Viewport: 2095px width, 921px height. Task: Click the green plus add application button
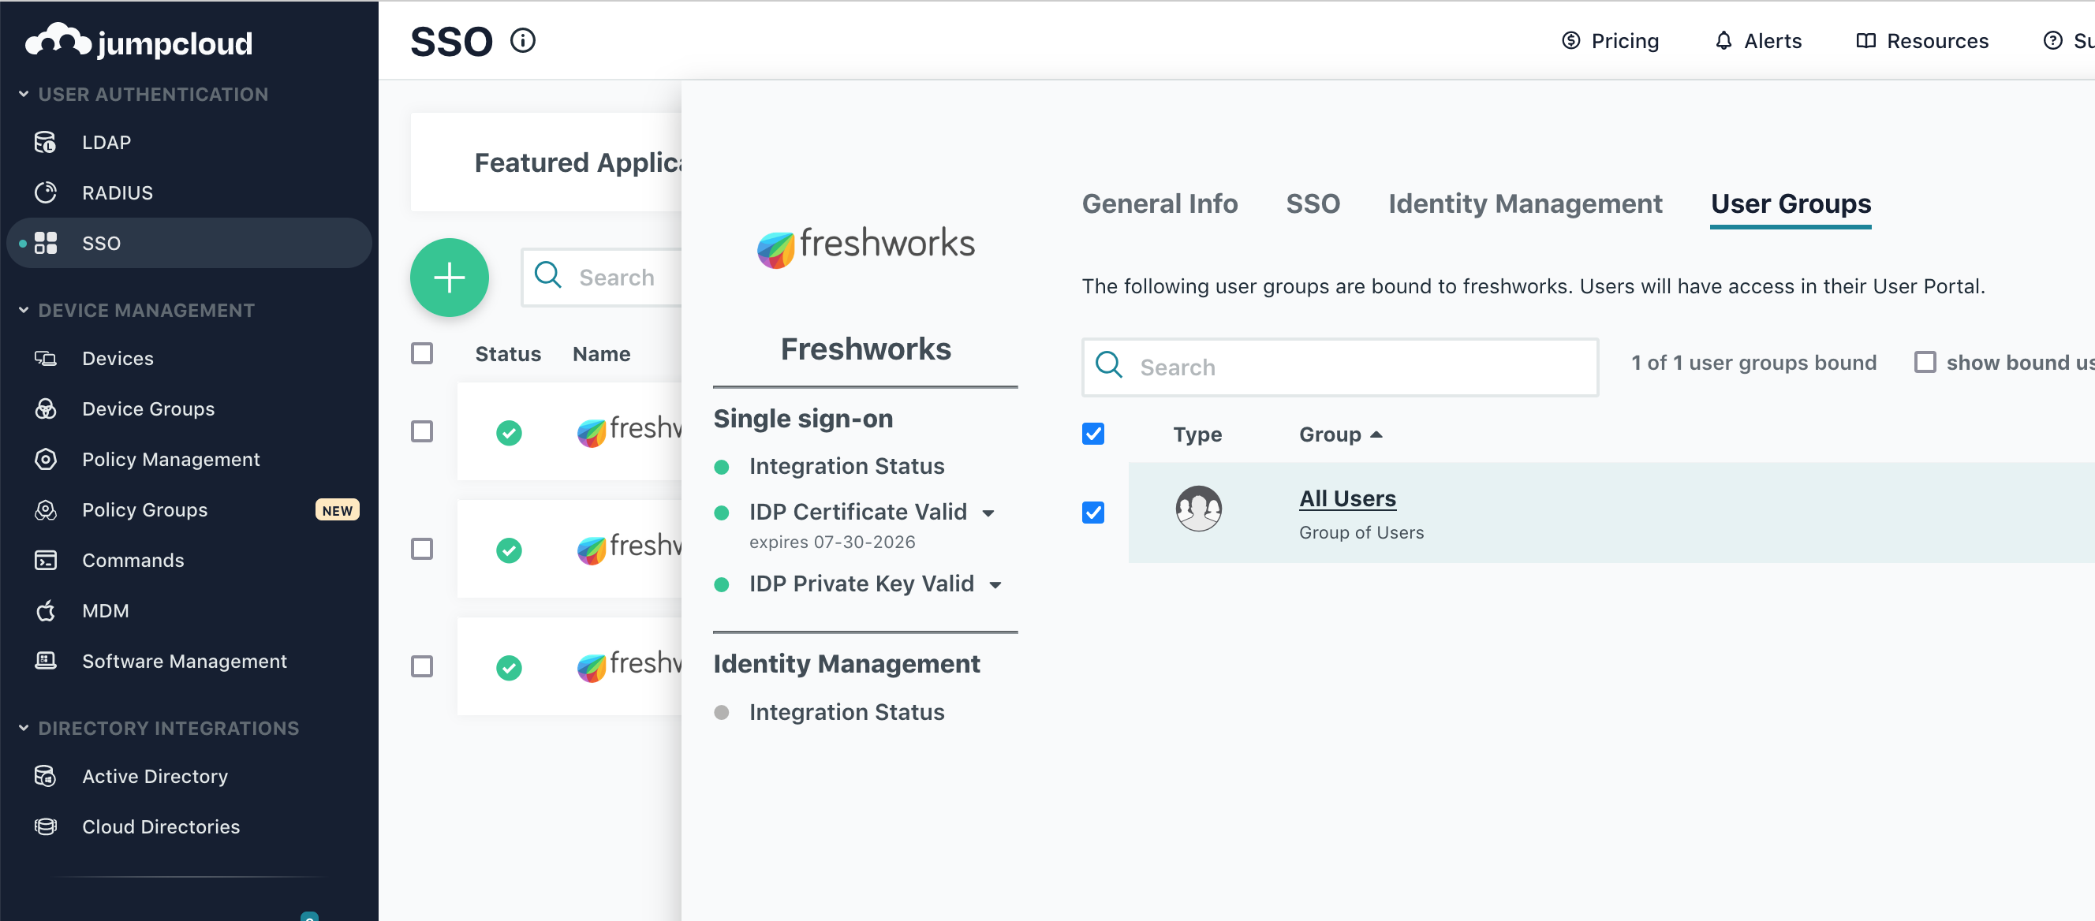(449, 278)
